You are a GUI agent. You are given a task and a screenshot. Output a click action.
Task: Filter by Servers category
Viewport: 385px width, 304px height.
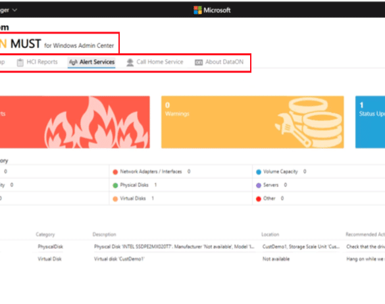[x=271, y=185]
